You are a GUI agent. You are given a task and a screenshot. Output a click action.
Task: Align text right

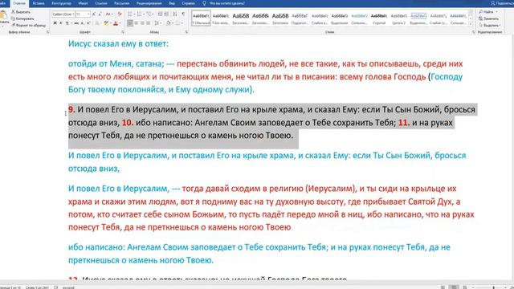pyautogui.click(x=142, y=23)
